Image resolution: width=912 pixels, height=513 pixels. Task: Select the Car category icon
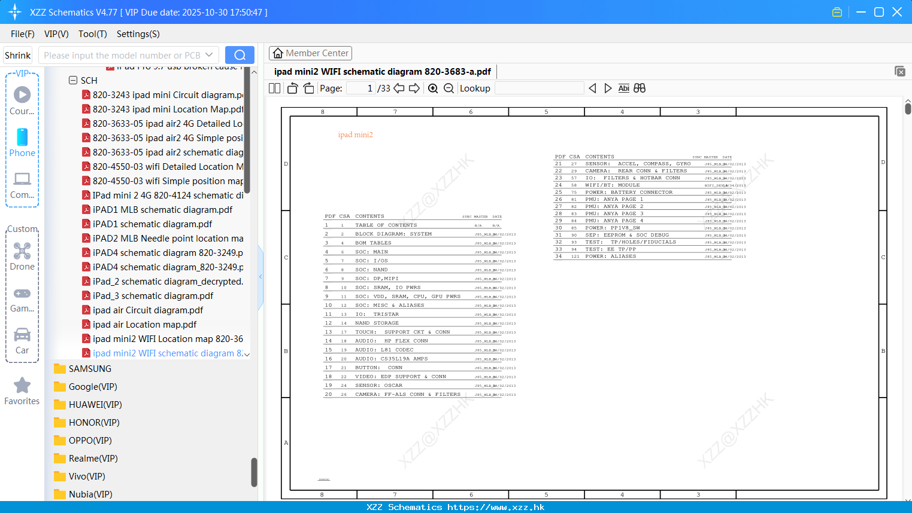pyautogui.click(x=22, y=341)
